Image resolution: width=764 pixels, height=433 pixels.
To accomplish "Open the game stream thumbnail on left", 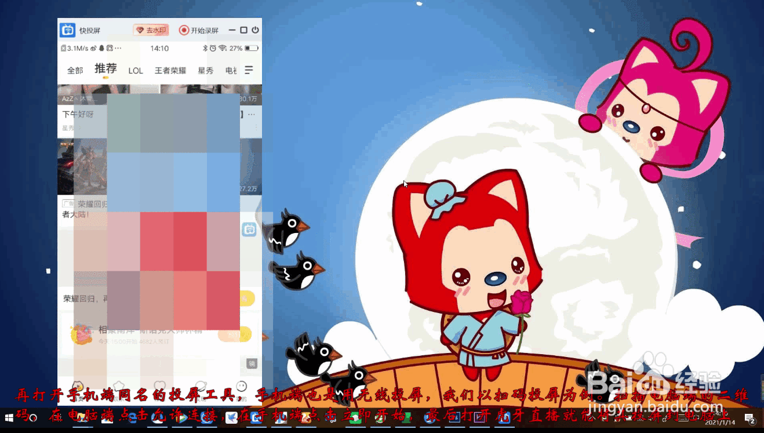I will coord(82,166).
